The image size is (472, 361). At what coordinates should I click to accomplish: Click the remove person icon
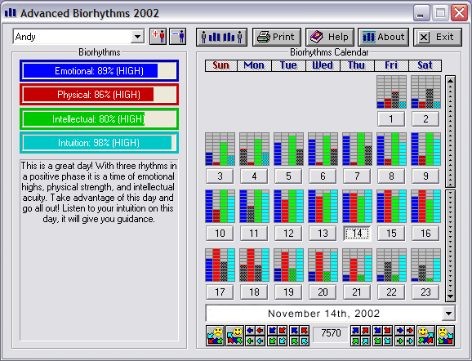(x=177, y=37)
